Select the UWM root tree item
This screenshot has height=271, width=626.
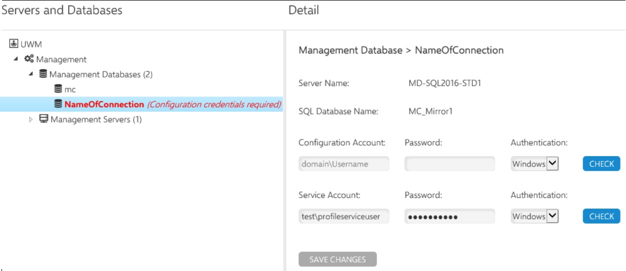31,44
